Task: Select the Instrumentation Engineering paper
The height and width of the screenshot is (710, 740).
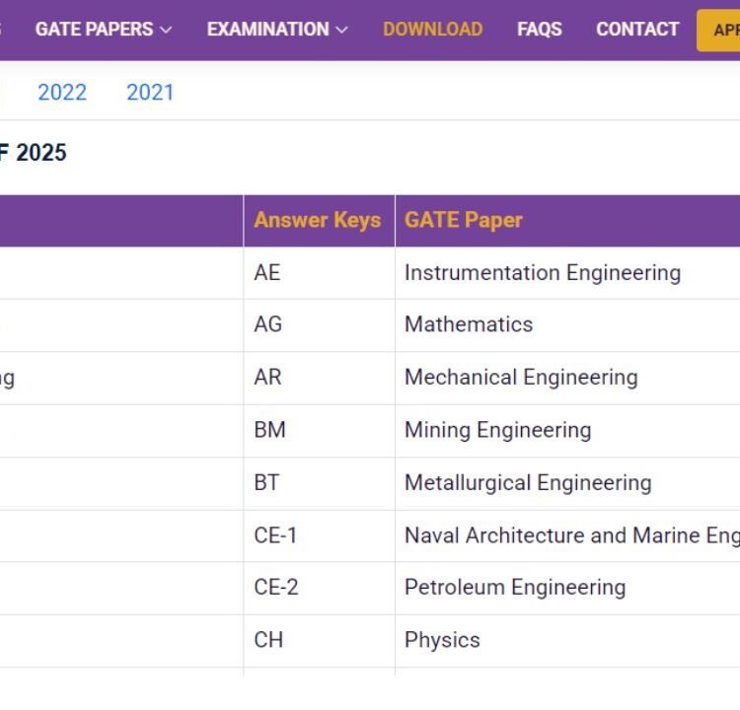Action: click(543, 273)
